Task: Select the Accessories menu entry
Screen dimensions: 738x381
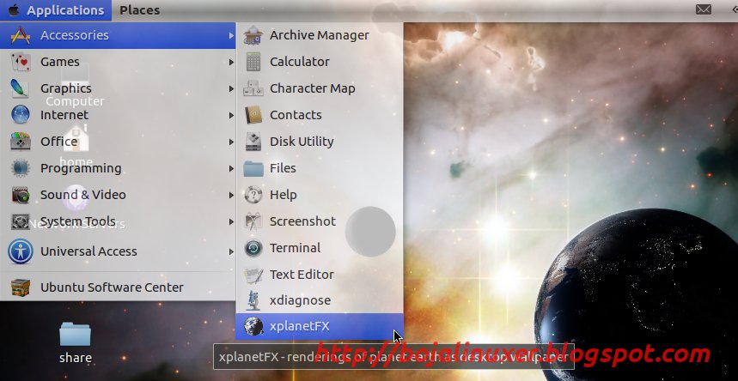Action: coord(118,35)
